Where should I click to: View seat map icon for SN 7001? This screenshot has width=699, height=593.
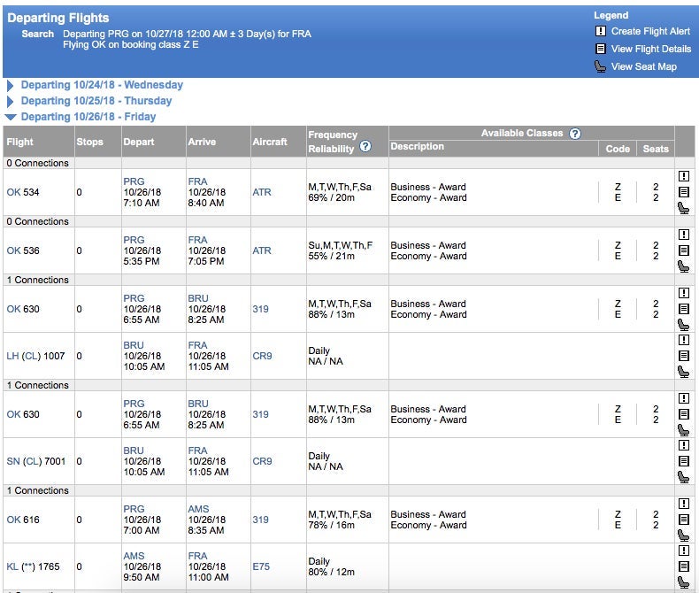tap(683, 477)
